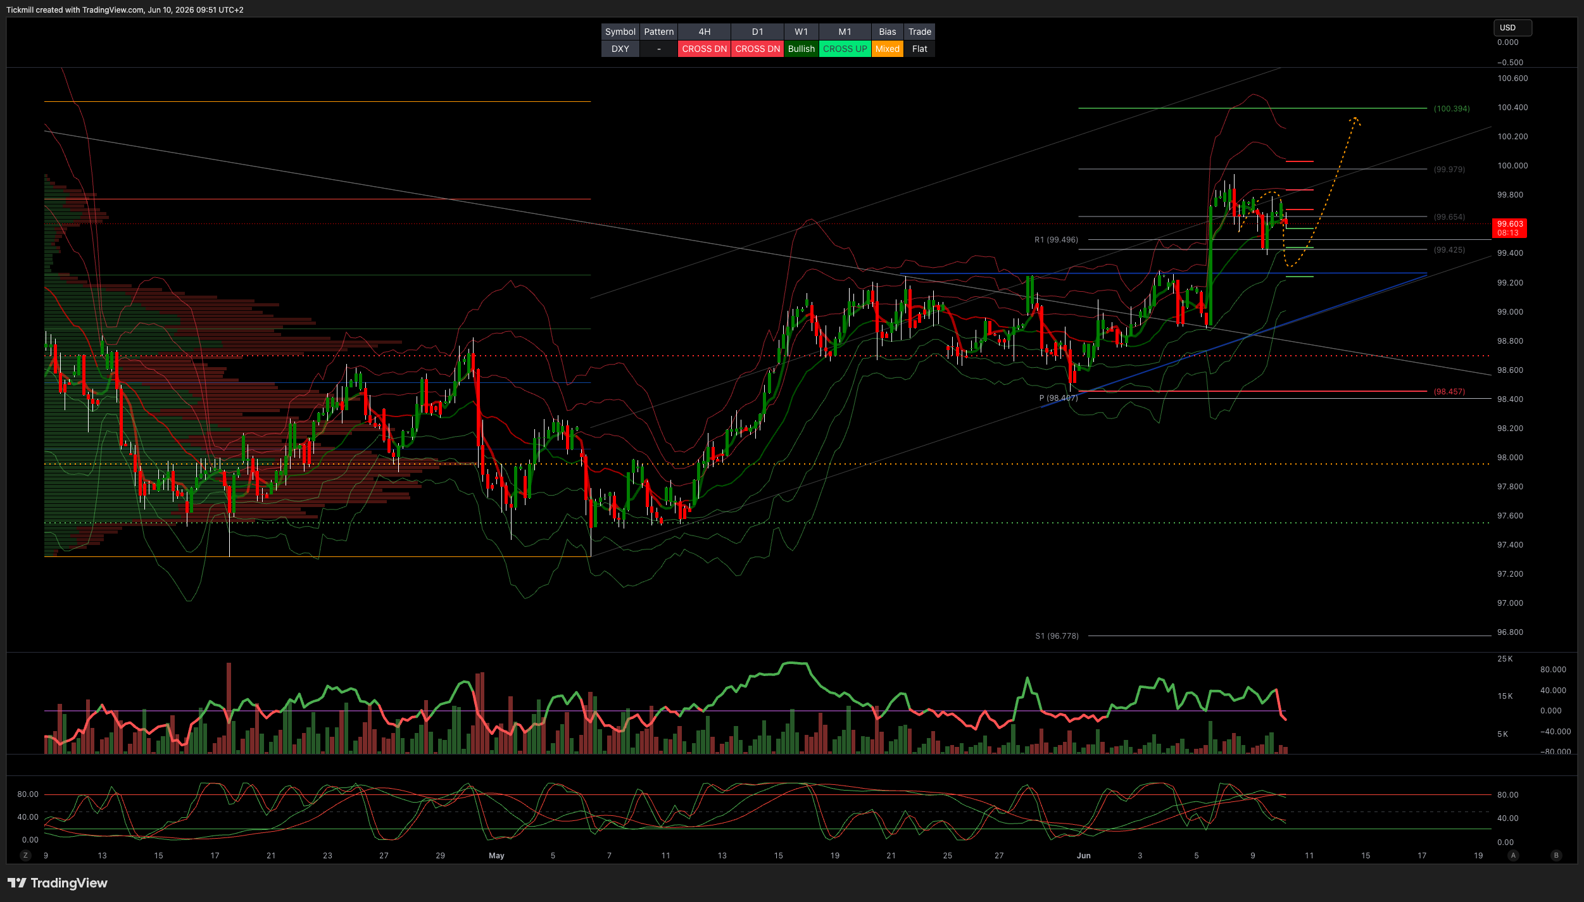Click the 100.000 price axis label

click(x=1512, y=166)
